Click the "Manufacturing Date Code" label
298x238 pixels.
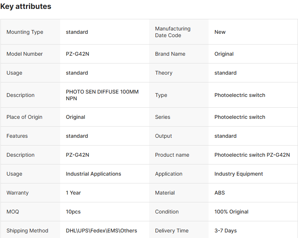[173, 32]
